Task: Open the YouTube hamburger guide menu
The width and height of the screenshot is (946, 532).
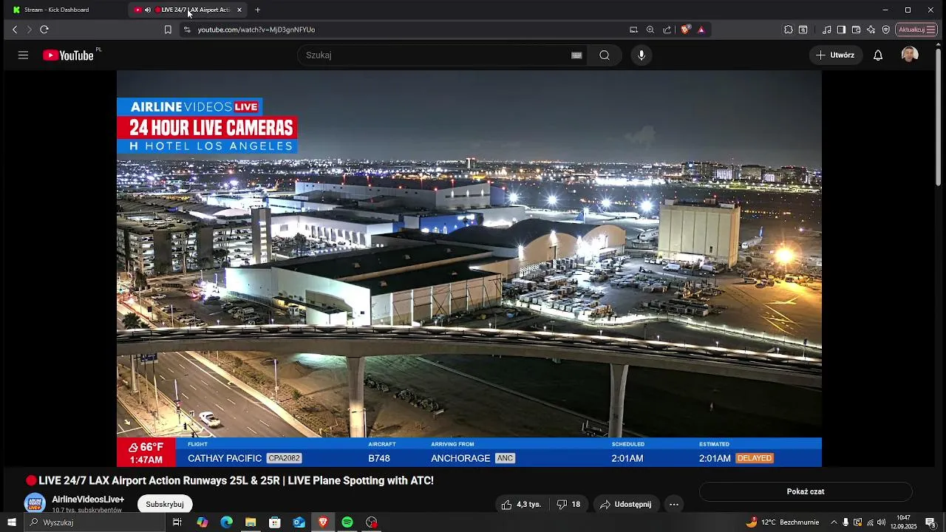Action: 23,55
